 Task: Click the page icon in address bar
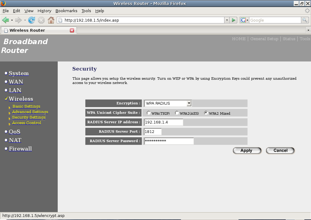coord(60,20)
